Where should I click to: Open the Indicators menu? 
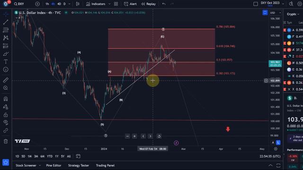tap(96, 4)
